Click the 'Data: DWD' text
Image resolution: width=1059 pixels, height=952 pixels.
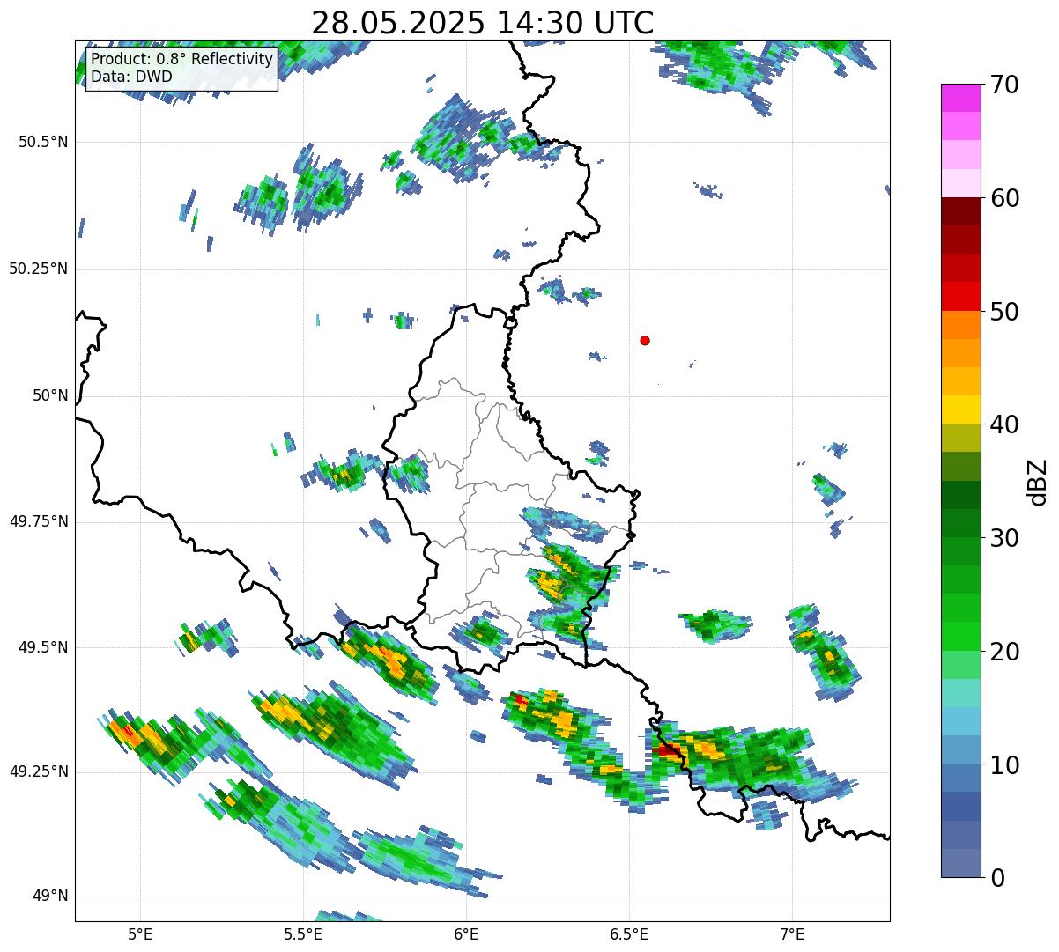(x=131, y=77)
